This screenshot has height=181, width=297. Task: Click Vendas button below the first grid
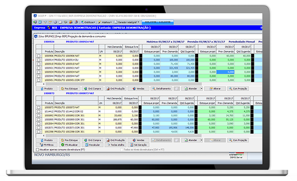[138, 89]
